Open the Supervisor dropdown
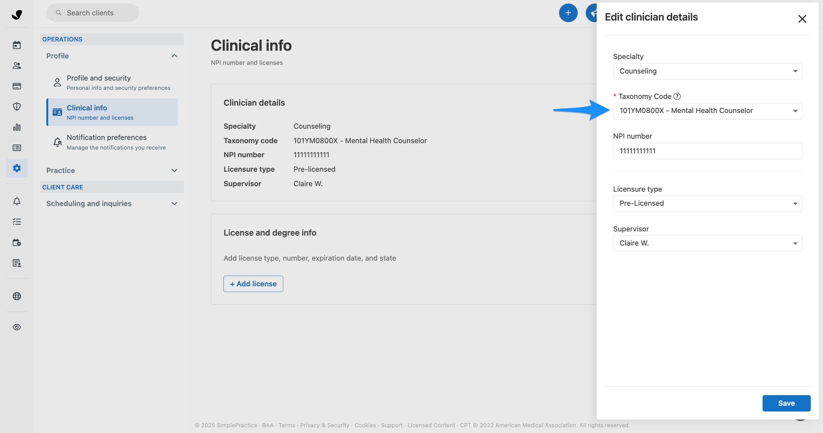 [707, 243]
